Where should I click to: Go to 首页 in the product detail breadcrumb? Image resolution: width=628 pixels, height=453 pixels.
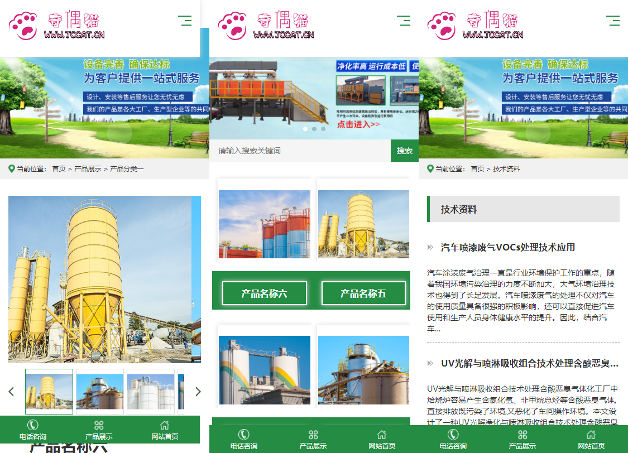tap(59, 169)
